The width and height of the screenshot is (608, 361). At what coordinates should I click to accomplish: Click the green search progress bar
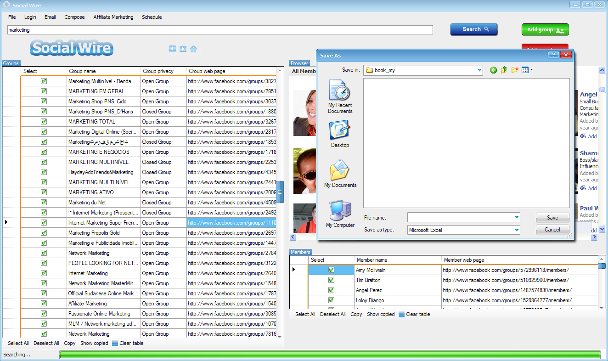coord(330,355)
